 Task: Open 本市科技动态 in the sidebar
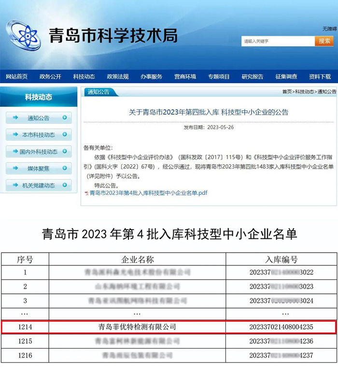39,135
